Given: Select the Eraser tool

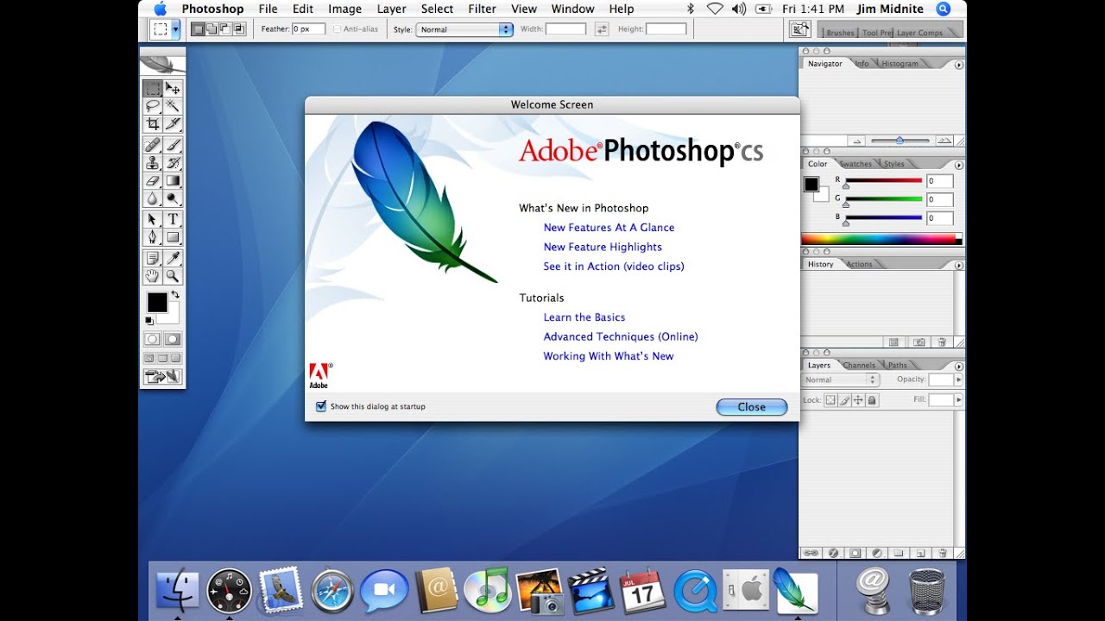Looking at the screenshot, I should [x=153, y=180].
